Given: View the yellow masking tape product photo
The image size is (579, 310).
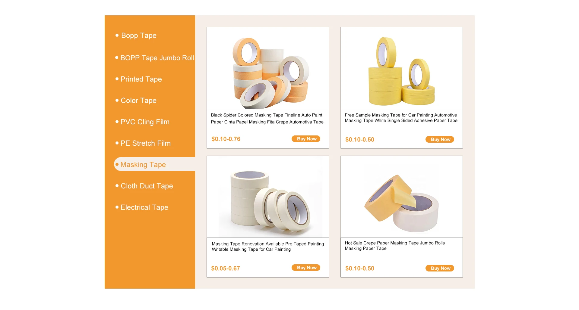Looking at the screenshot, I should 402,68.
